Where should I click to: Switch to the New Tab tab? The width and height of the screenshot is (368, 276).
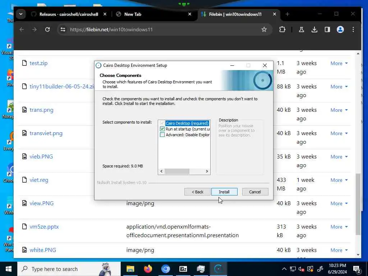154,14
